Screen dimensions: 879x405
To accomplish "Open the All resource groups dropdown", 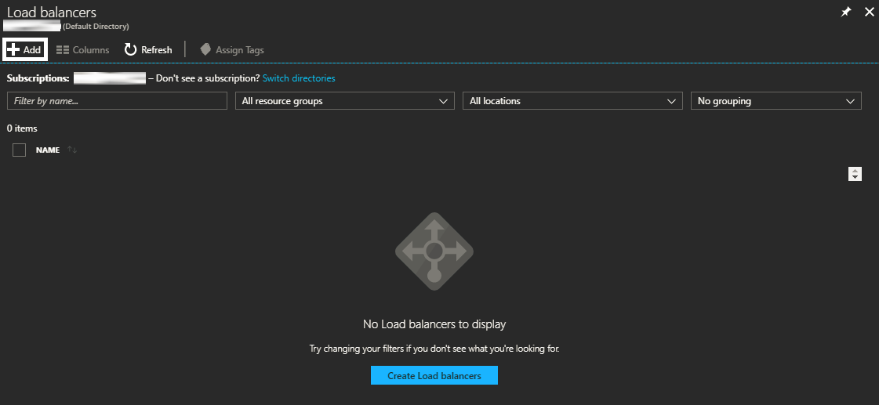I will click(345, 101).
